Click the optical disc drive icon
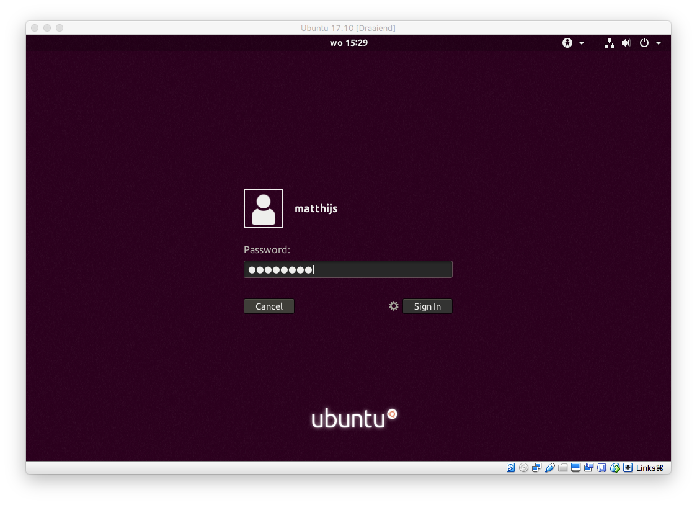Image resolution: width=697 pixels, height=505 pixels. [524, 468]
